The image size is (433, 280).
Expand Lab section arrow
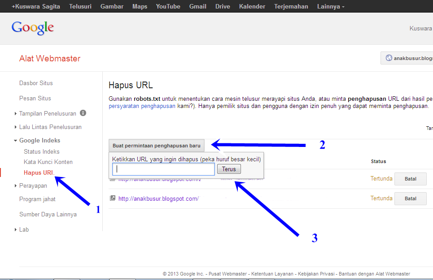point(15,229)
